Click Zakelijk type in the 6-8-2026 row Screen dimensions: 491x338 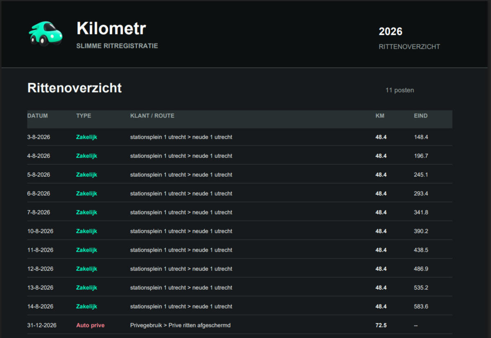[86, 193]
